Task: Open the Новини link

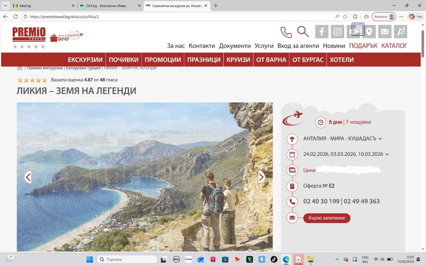Action: [x=334, y=46]
